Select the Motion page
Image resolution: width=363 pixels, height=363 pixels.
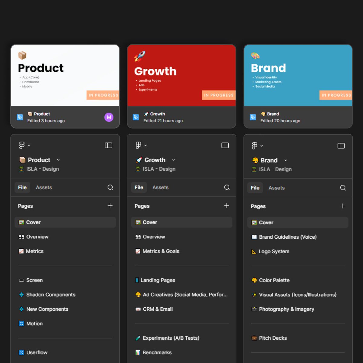pos(65,324)
